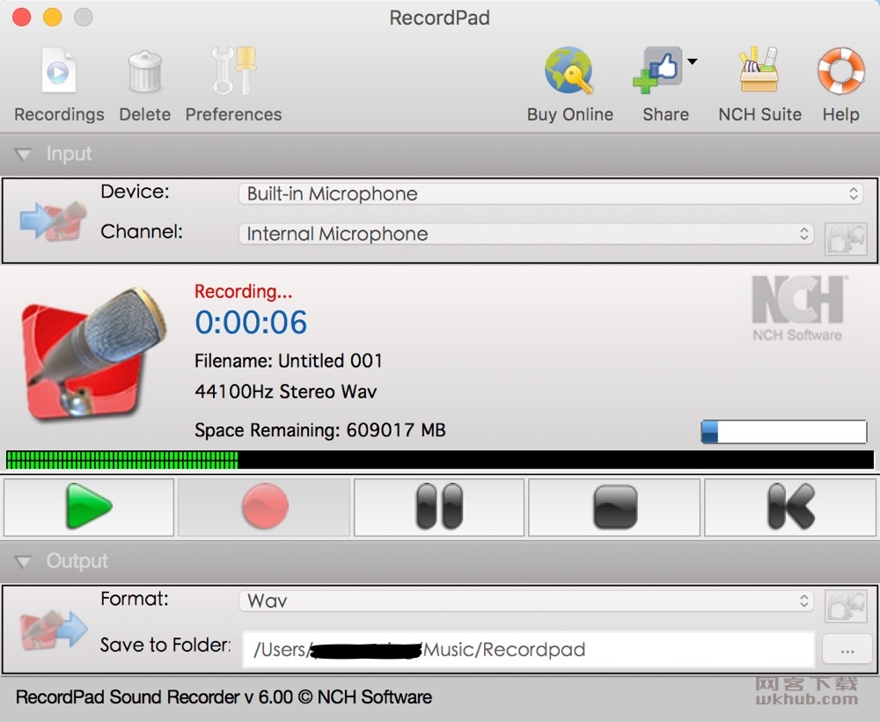This screenshot has width=880, height=722.
Task: Click the green Play button
Action: tap(89, 507)
